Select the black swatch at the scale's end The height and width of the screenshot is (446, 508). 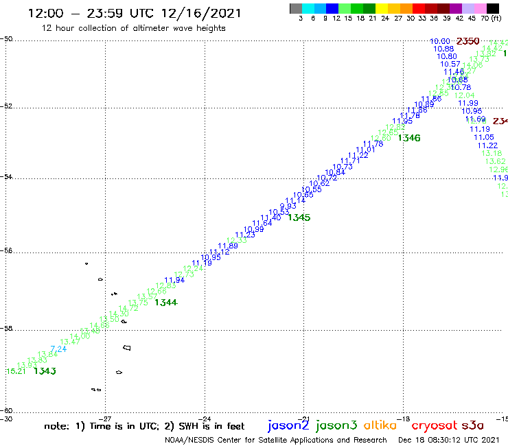492,9
